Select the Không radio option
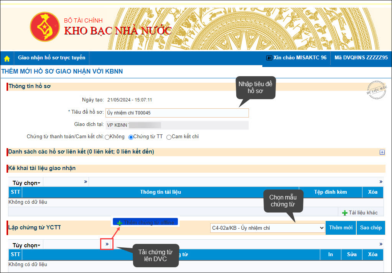The height and width of the screenshot is (273, 392). tap(107, 137)
